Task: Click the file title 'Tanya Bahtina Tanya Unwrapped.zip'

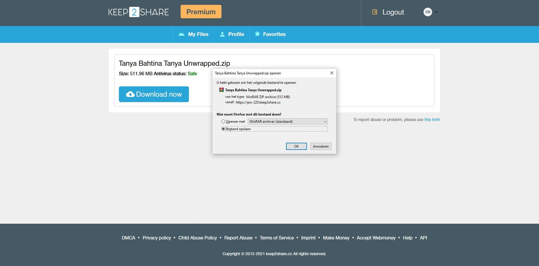Action: [174, 63]
